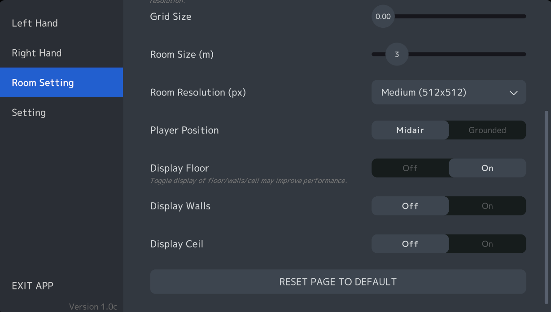Set Player Position to Midair
The image size is (551, 312).
pos(410,130)
